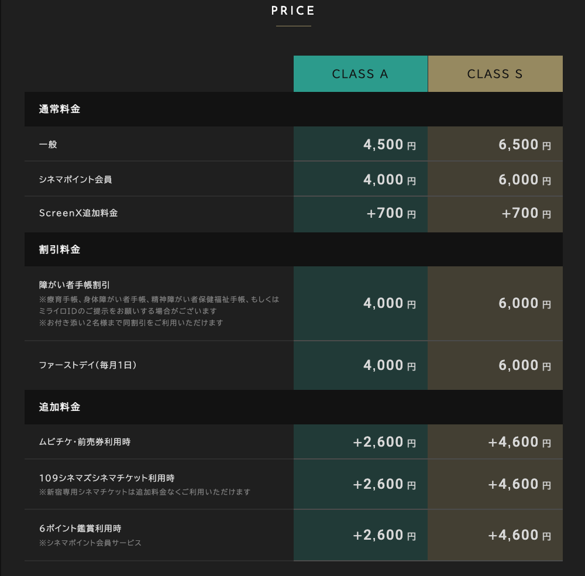
Task: Click the Class S First Day 6,000円 price
Action: click(x=524, y=366)
